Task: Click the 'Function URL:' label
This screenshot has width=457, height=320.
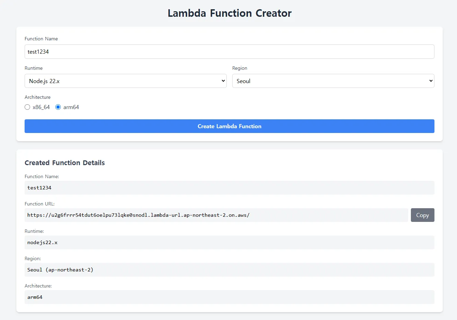Action: [40, 204]
